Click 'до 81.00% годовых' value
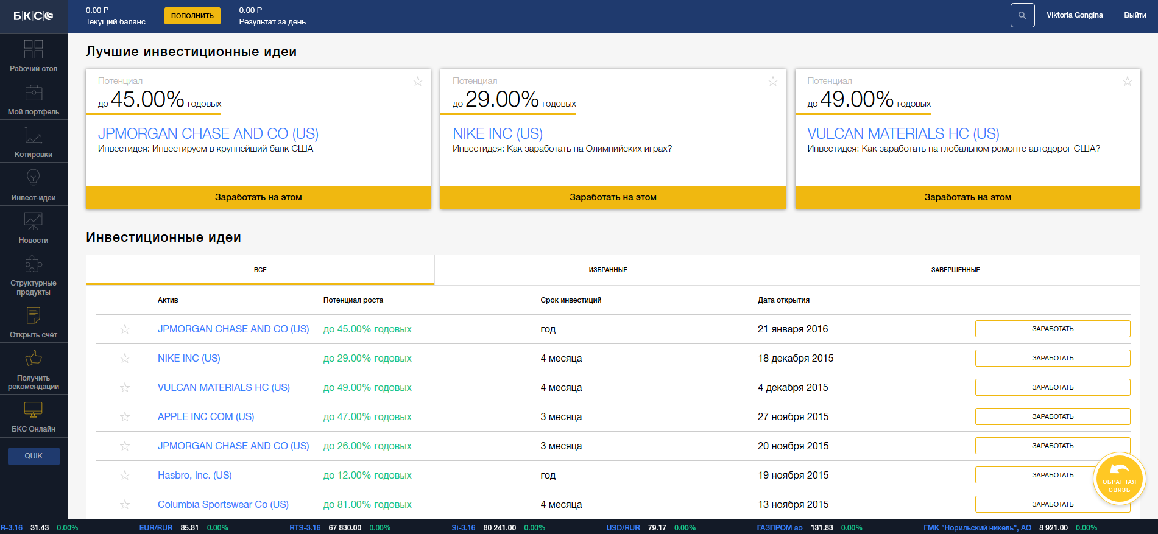The height and width of the screenshot is (534, 1158). coord(367,504)
